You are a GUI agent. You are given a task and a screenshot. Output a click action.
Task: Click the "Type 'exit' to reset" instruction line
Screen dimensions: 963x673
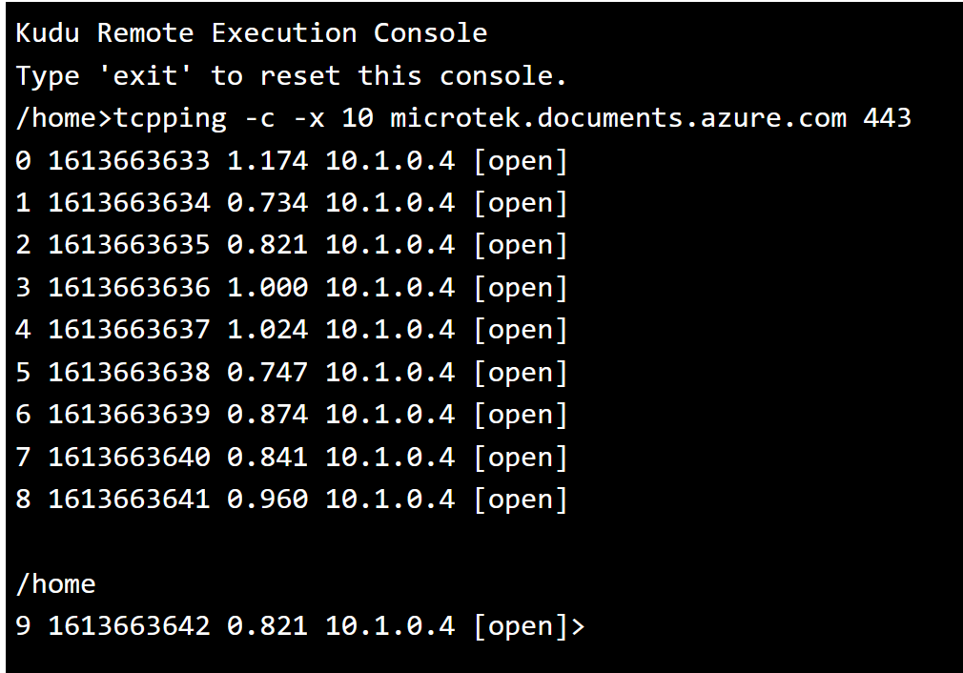(x=291, y=75)
